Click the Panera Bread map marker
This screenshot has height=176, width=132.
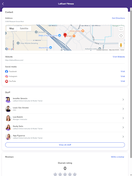(x=83, y=31)
